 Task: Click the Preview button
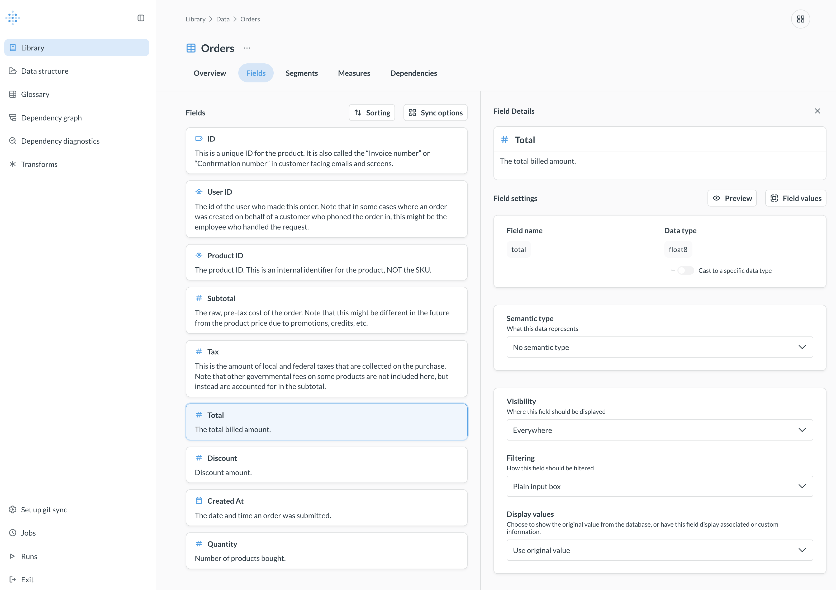(732, 198)
